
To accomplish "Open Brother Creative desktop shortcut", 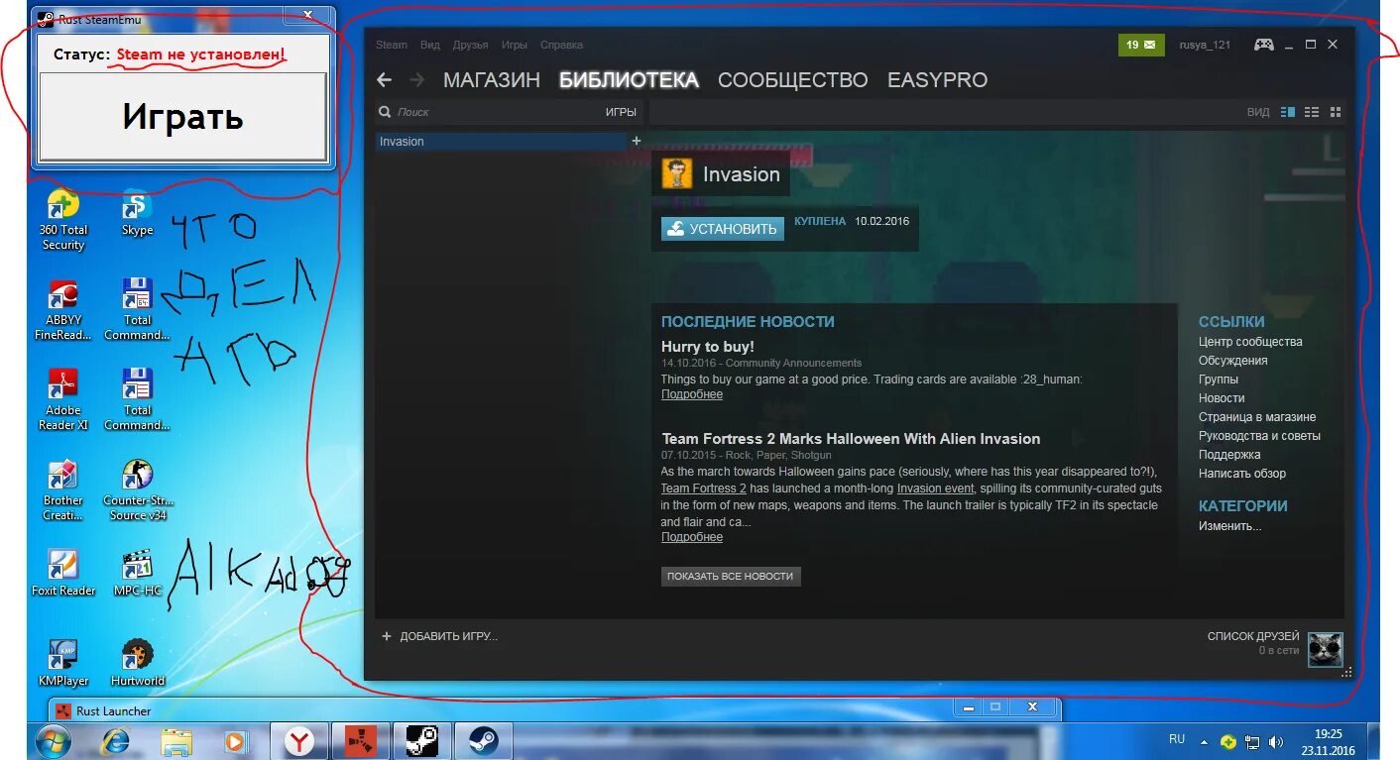I will point(62,490).
